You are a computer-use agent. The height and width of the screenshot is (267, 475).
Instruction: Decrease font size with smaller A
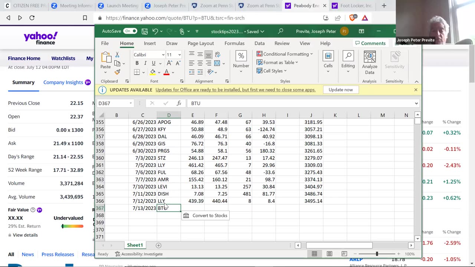click(178, 63)
